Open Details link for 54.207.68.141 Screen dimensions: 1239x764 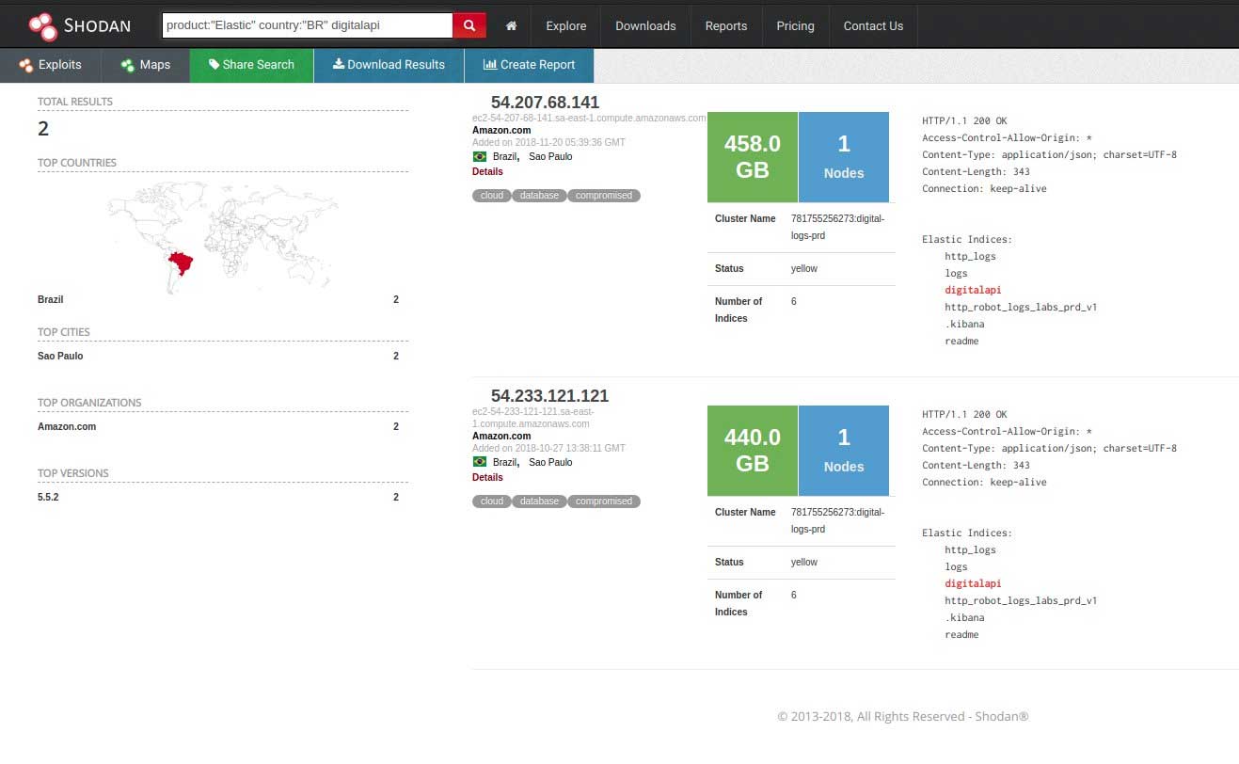click(x=487, y=172)
